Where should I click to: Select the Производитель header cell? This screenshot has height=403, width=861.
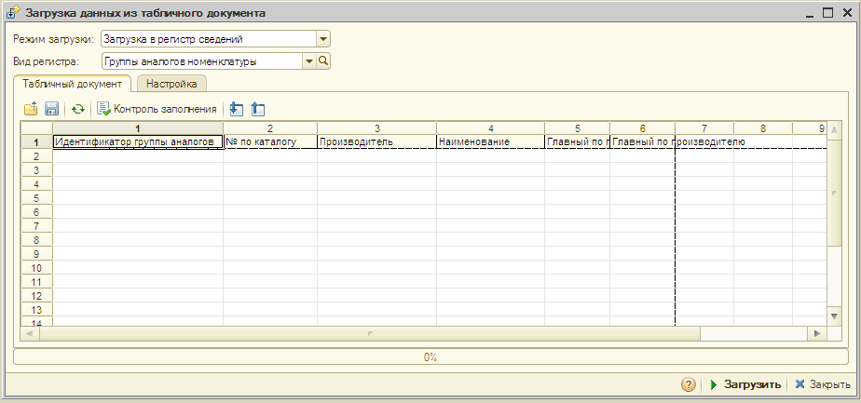[376, 142]
